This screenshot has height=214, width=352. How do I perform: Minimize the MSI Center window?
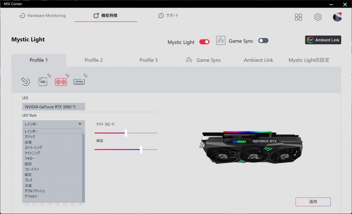pos(331,4)
